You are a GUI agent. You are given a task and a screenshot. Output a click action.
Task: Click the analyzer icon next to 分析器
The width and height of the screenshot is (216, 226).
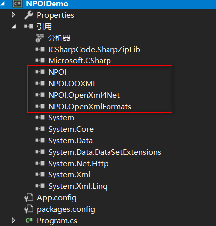coord(40,38)
